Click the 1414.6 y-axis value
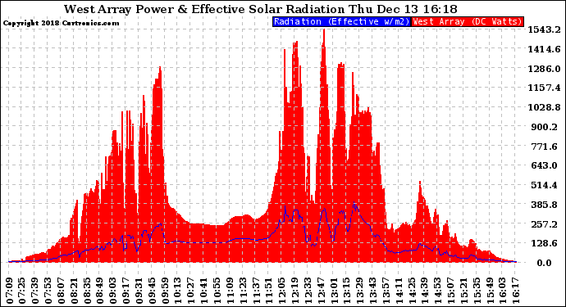The width and height of the screenshot is (566, 307). point(545,49)
